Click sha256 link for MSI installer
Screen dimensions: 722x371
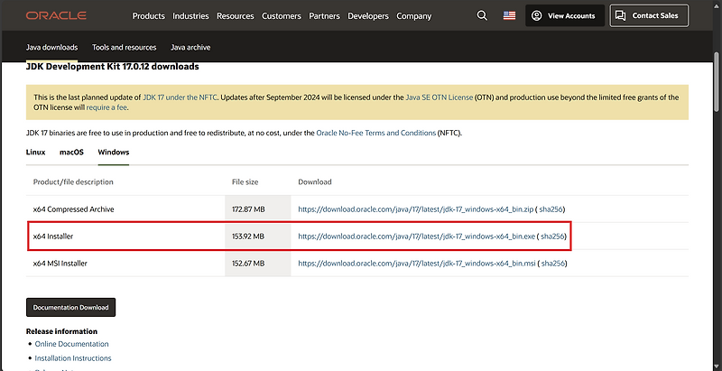pos(553,263)
